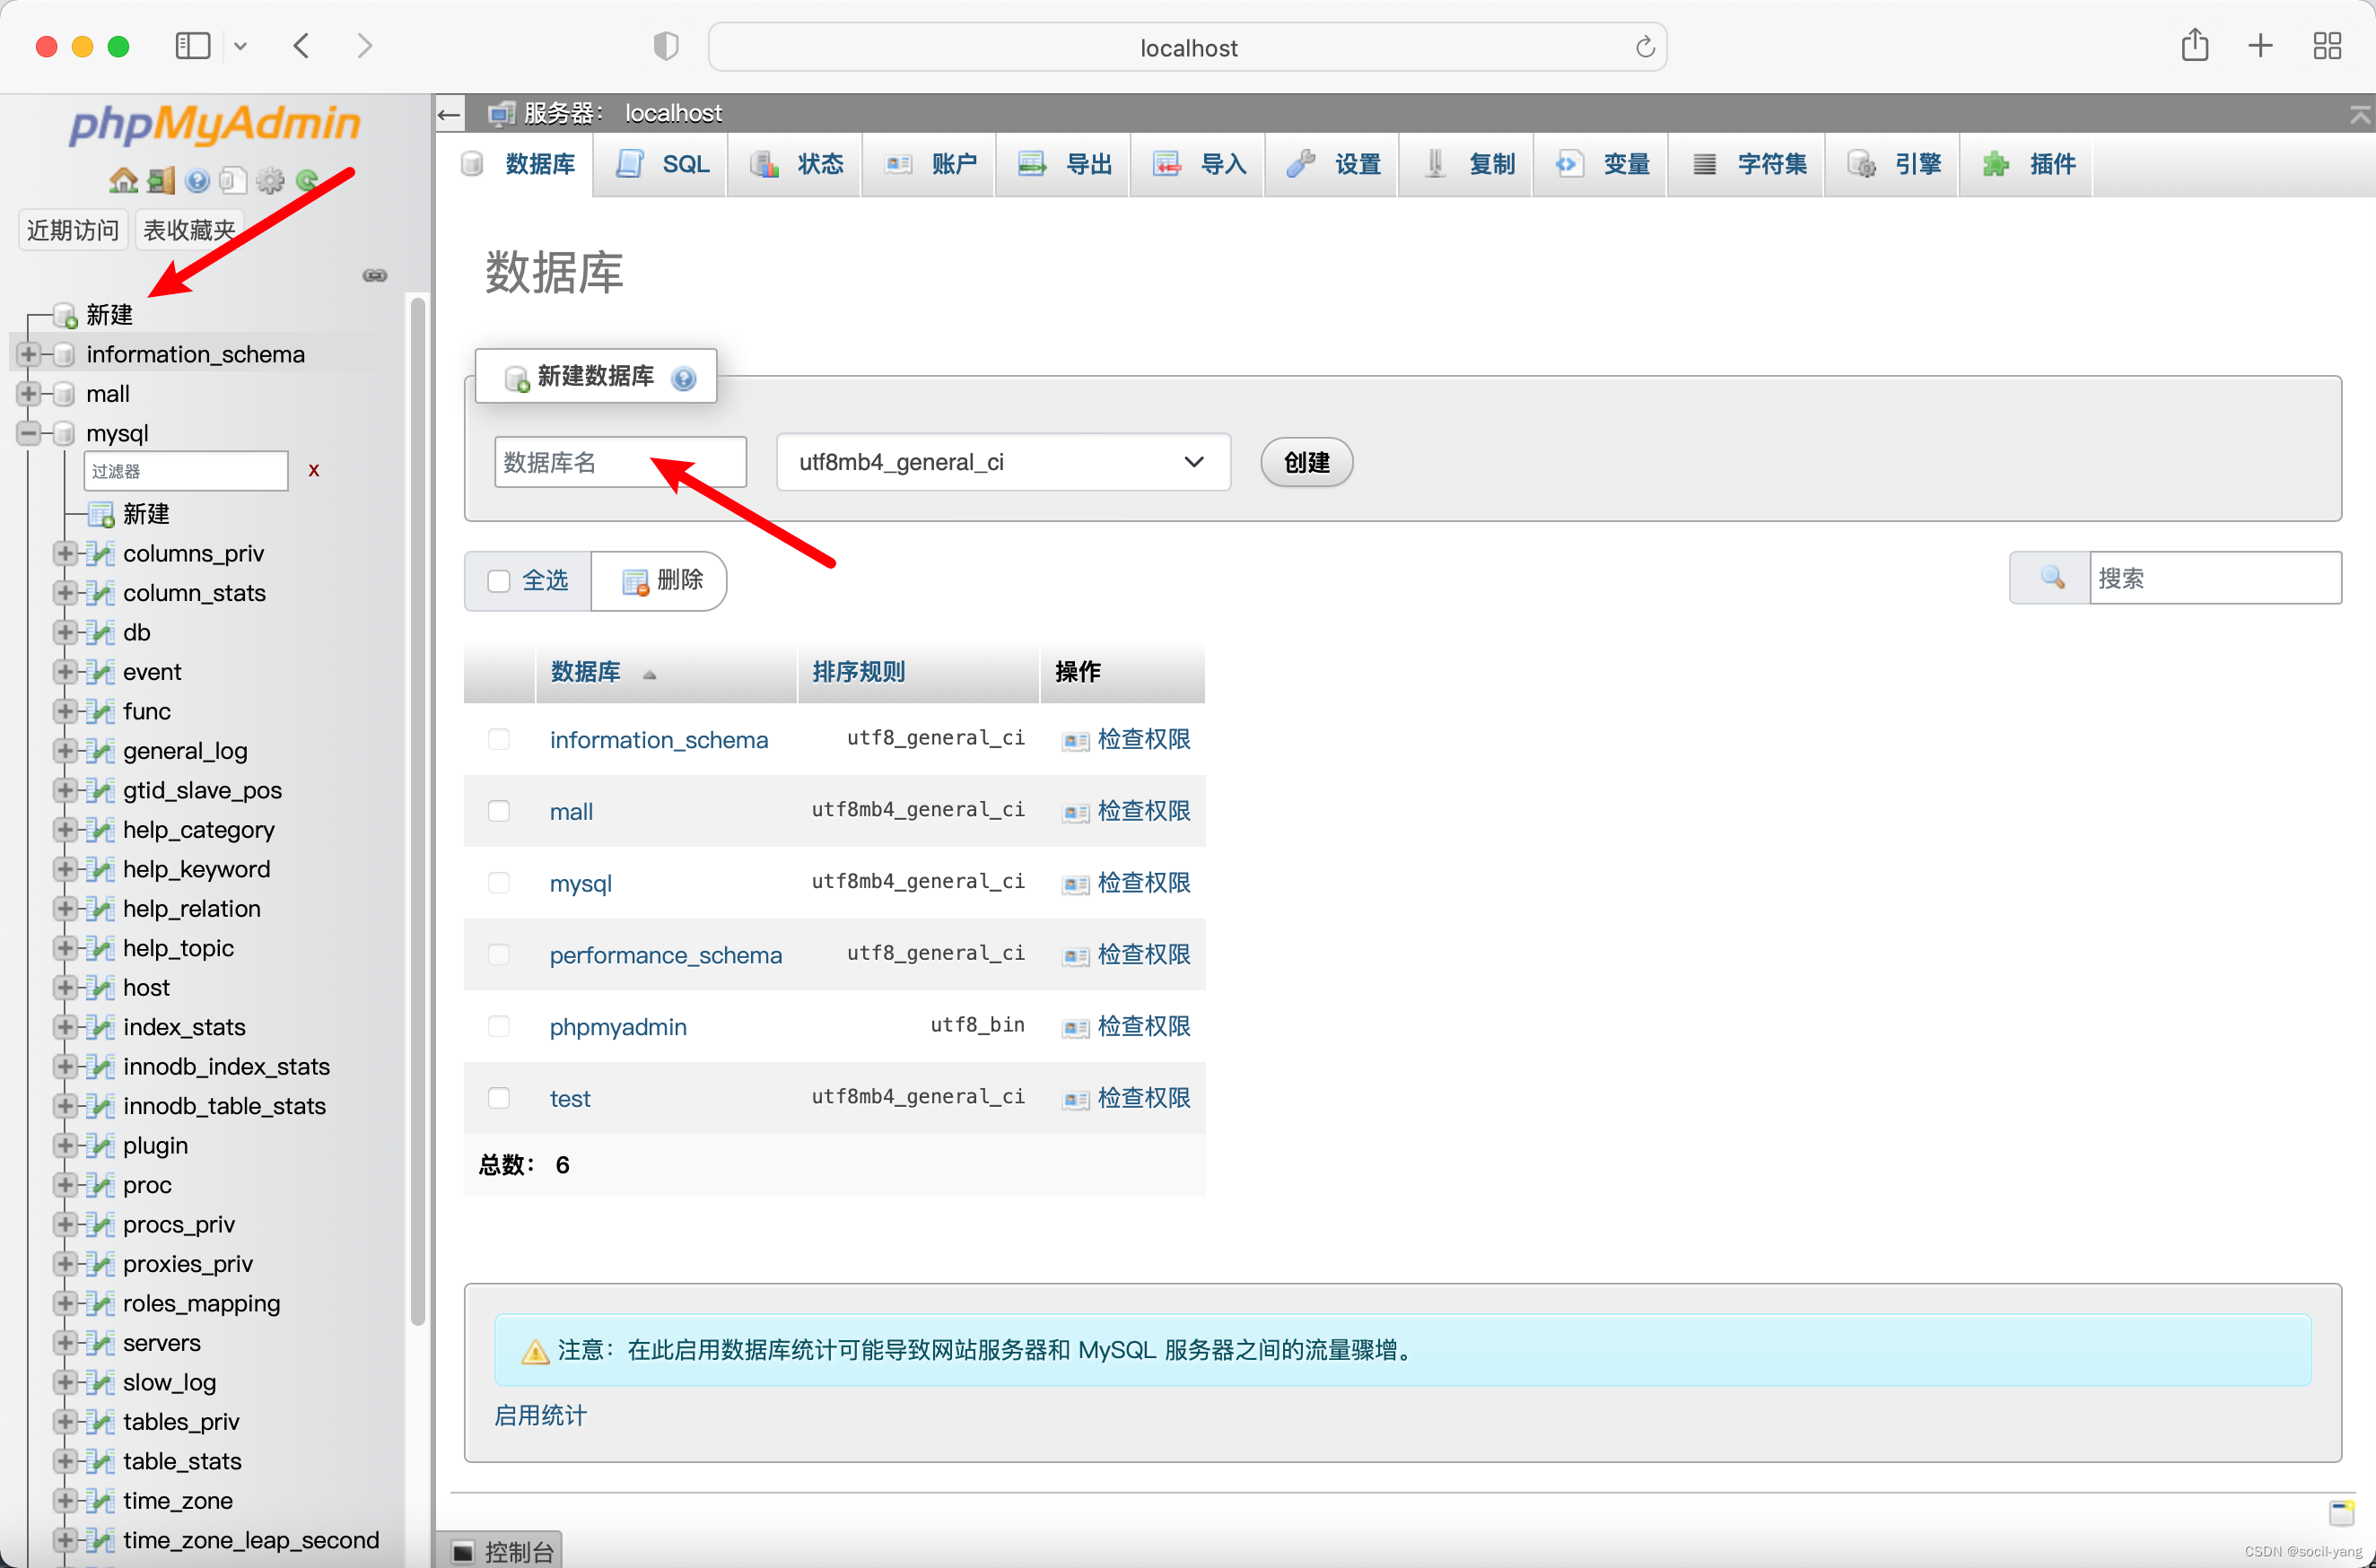Check the 全选 select-all checkbox
This screenshot has height=1568, width=2376.
tap(498, 582)
